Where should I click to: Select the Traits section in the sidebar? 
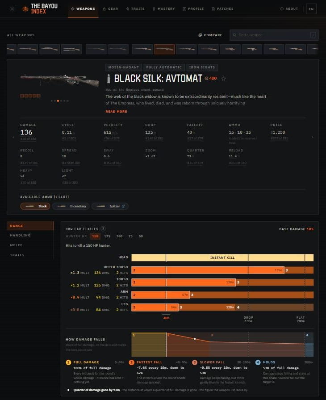pyautogui.click(x=30, y=255)
